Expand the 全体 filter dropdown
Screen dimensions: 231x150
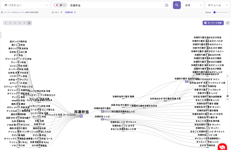[x=193, y=5]
